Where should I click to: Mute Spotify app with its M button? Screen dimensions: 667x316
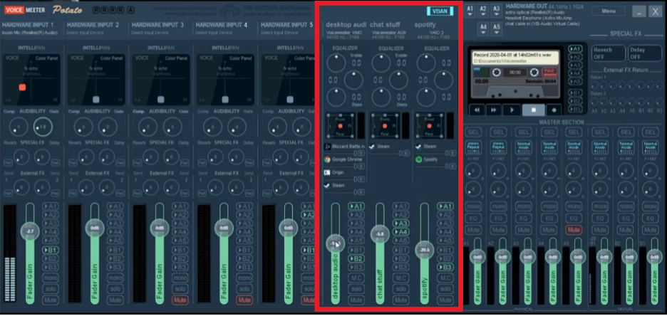(451, 166)
